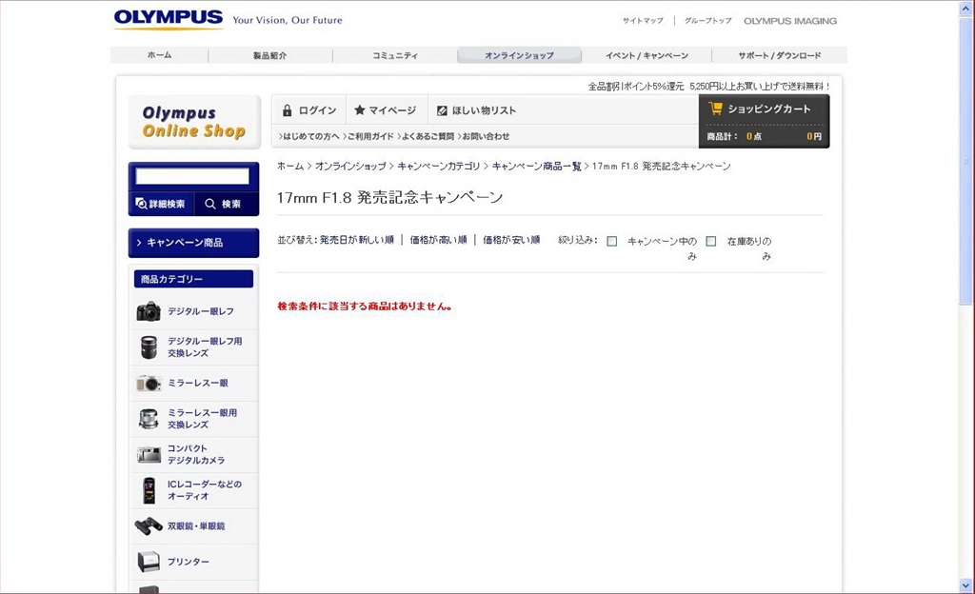
Task: Open マイページ
Action: (392, 110)
